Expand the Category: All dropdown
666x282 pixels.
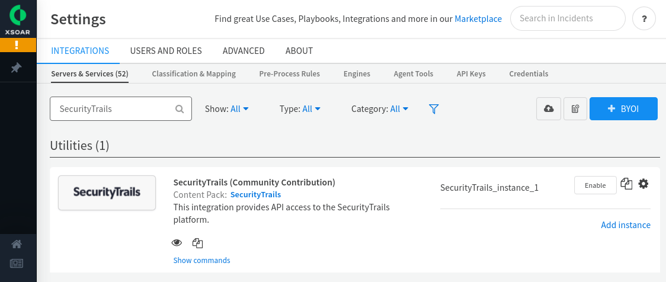[380, 109]
